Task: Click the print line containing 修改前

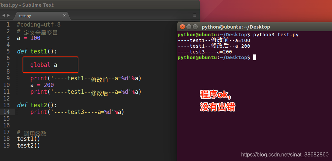Action: click(86, 79)
